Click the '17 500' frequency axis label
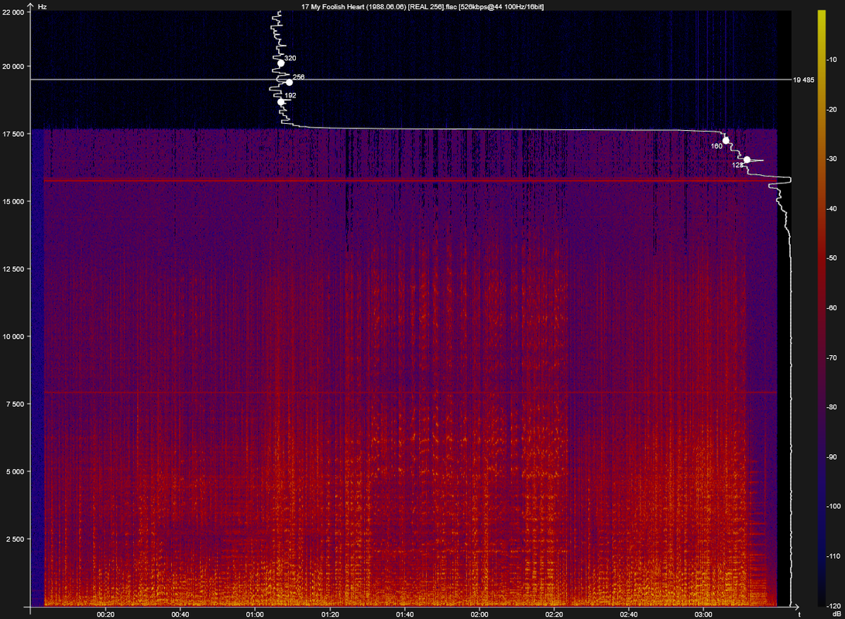This screenshot has width=845, height=619. (13, 134)
